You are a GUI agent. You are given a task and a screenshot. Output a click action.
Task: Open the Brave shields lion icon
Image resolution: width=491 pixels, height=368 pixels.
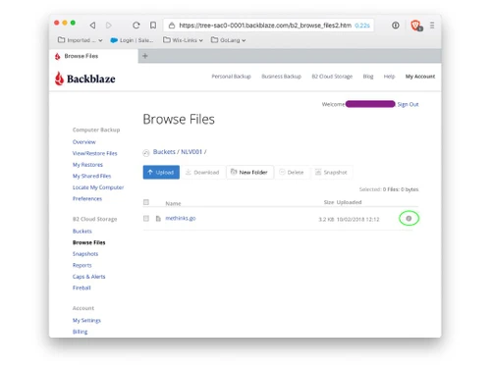coord(416,26)
